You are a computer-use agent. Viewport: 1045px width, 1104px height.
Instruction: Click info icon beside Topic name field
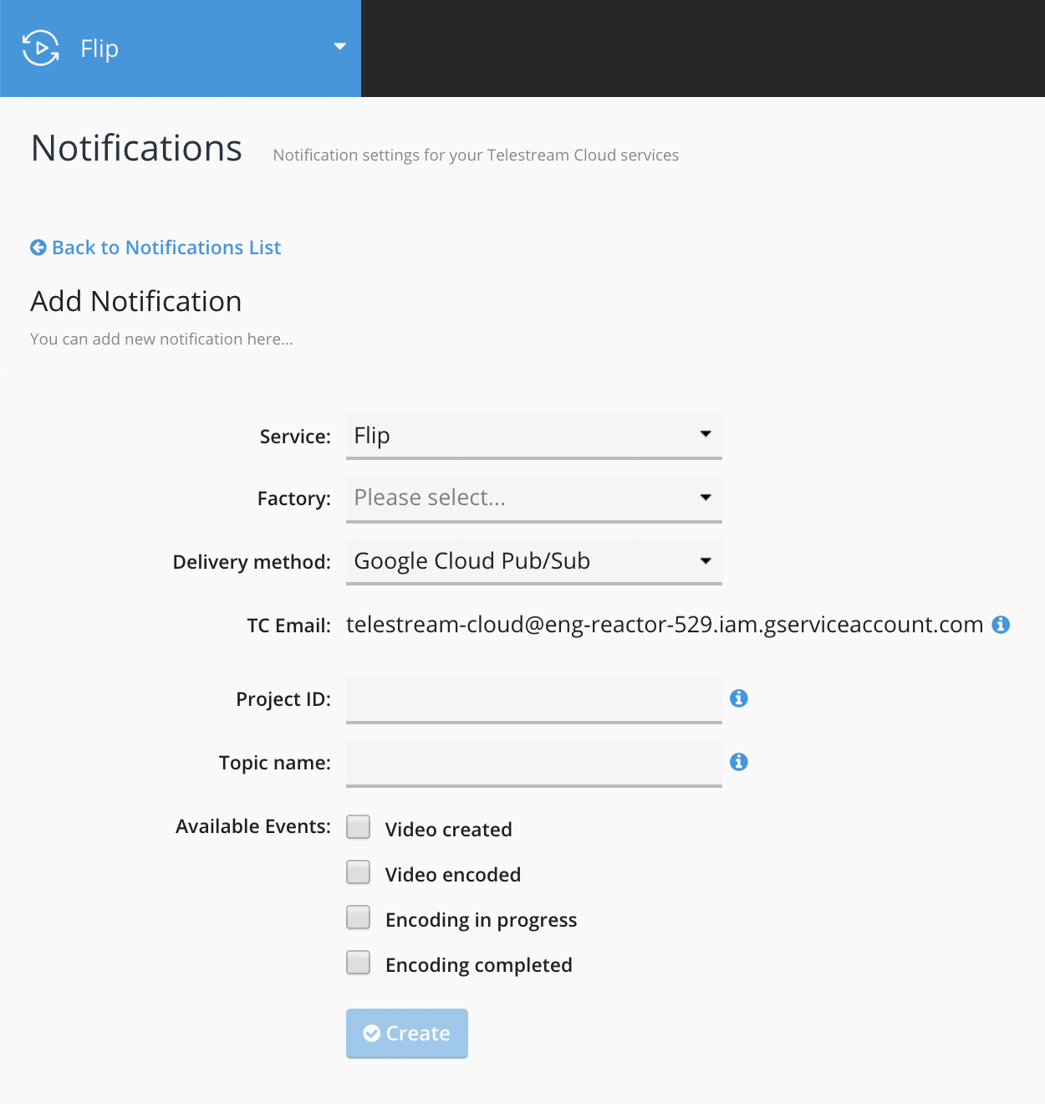pyautogui.click(x=739, y=762)
